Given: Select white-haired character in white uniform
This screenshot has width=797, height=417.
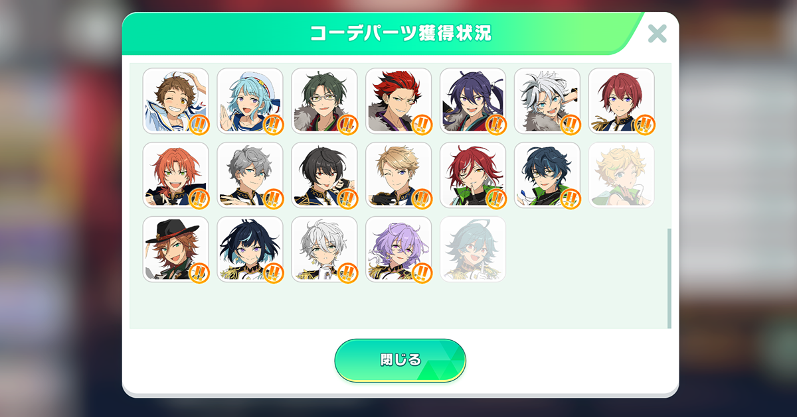Looking at the screenshot, I should 325,249.
